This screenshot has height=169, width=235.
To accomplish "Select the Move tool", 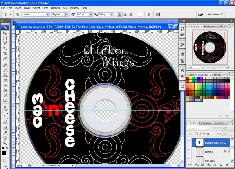I will pyautogui.click(x=5, y=33).
